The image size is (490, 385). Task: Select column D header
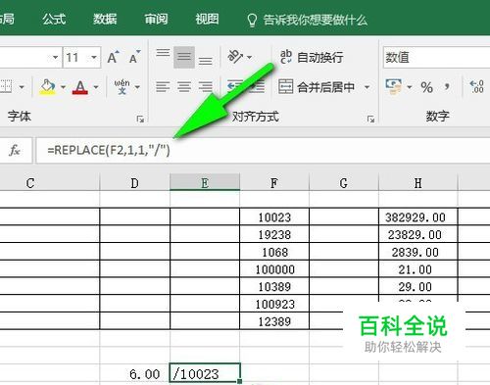click(134, 183)
